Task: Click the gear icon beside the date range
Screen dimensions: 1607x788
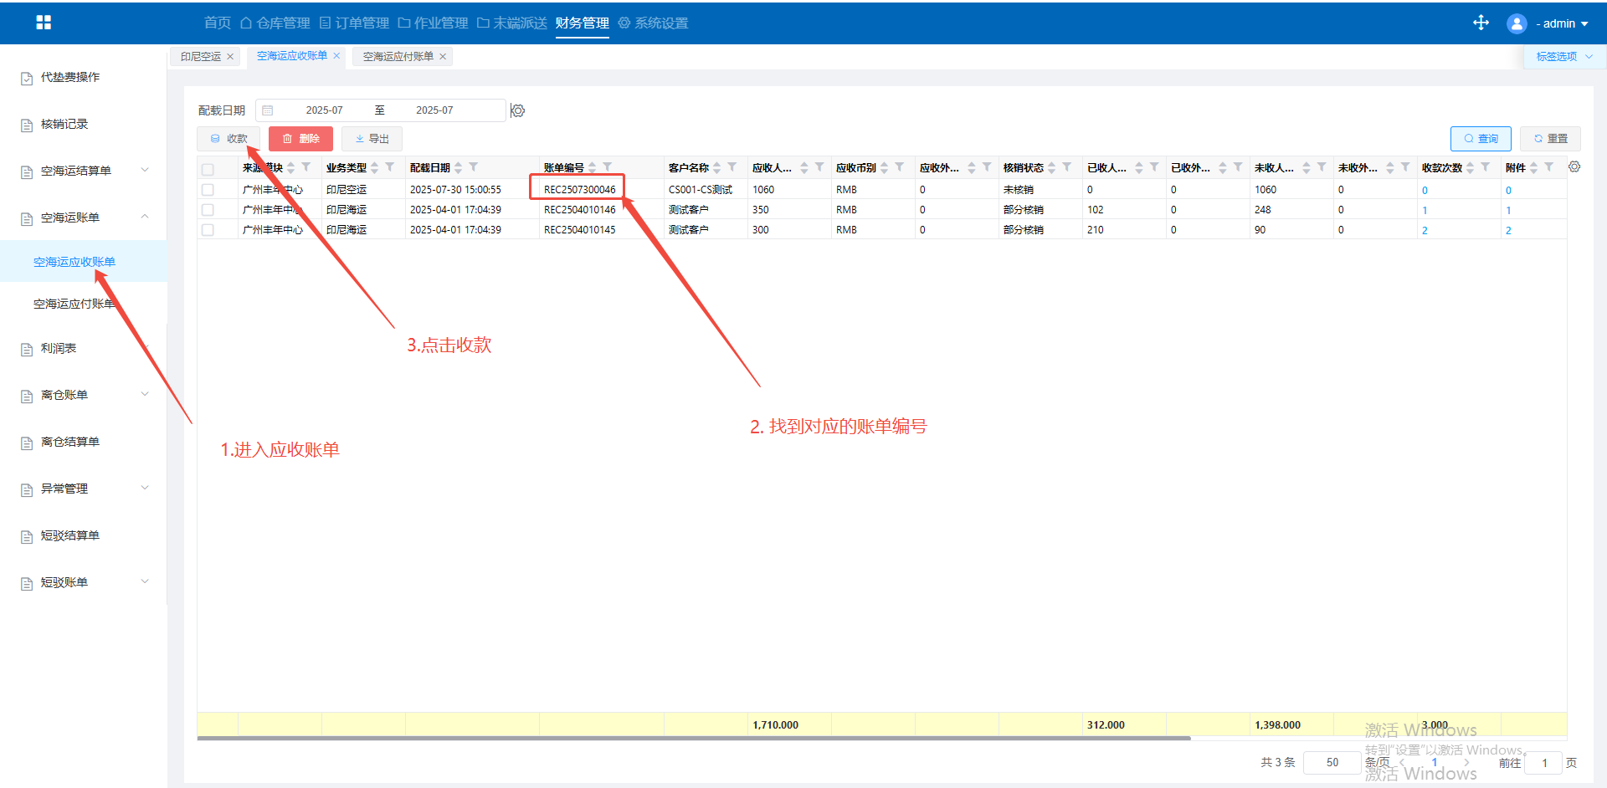Action: coord(518,110)
